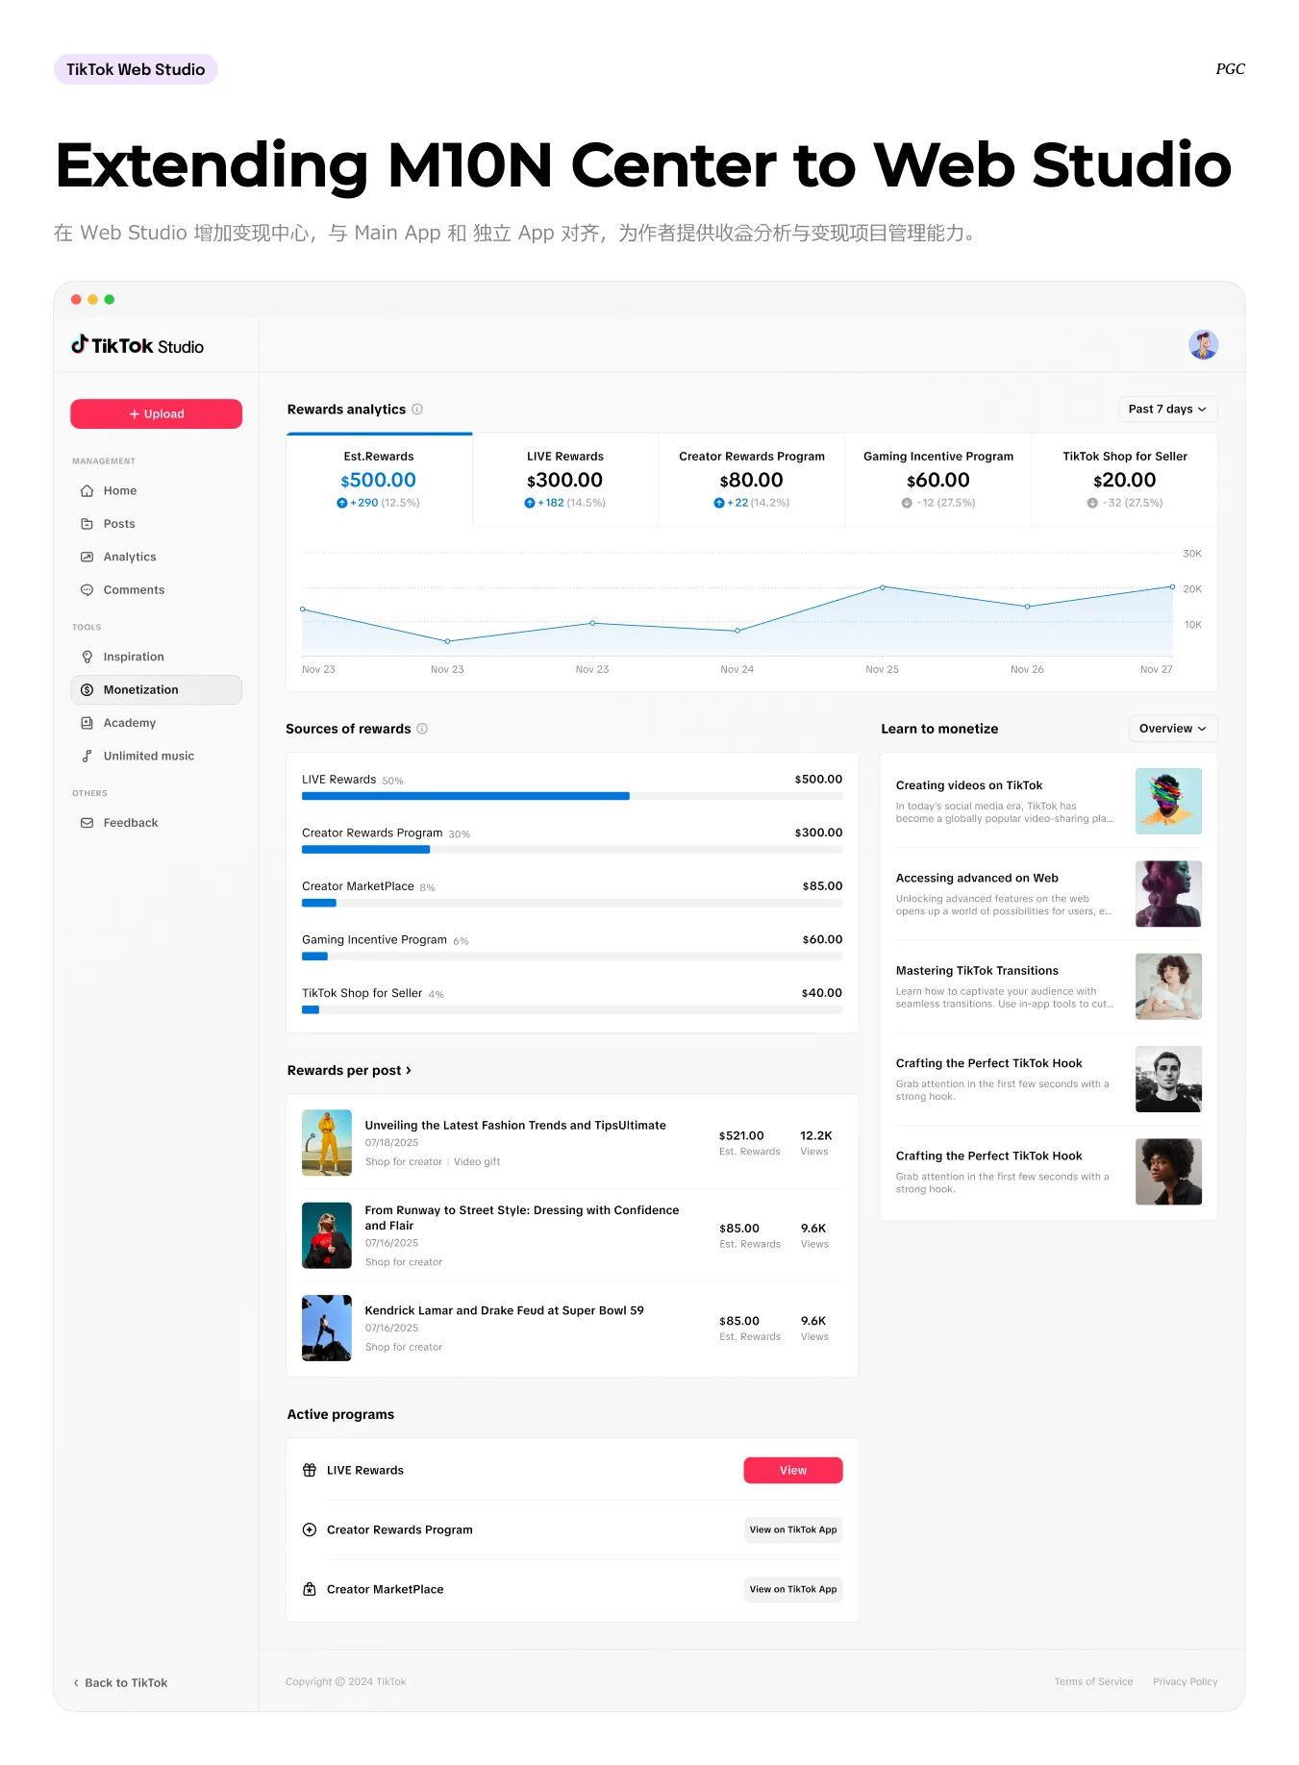Click View on TikTok App for Creator Rewards Program

[793, 1529]
